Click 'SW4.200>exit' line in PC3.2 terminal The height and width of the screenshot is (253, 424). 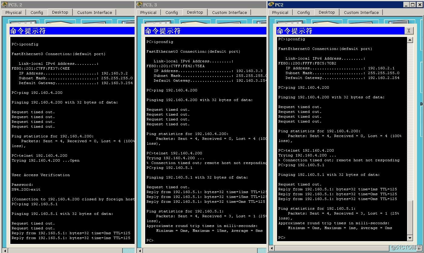(26, 189)
